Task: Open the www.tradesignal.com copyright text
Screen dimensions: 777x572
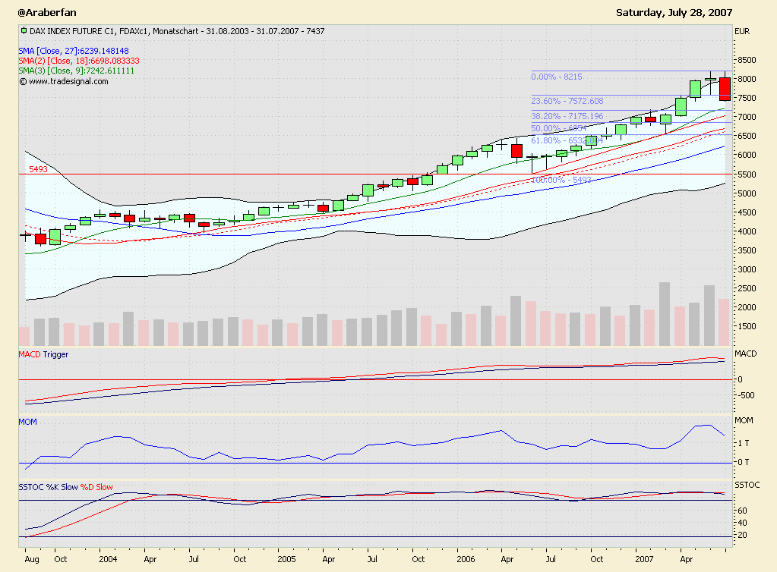Action: (64, 81)
